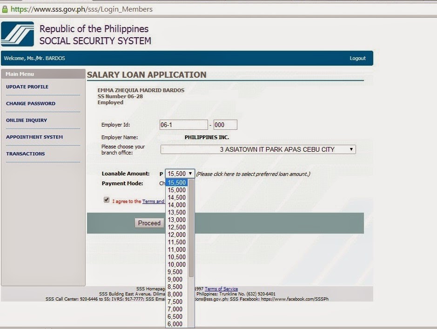Select 11,500 loan amount option
The width and height of the screenshot is (437, 329).
click(177, 242)
